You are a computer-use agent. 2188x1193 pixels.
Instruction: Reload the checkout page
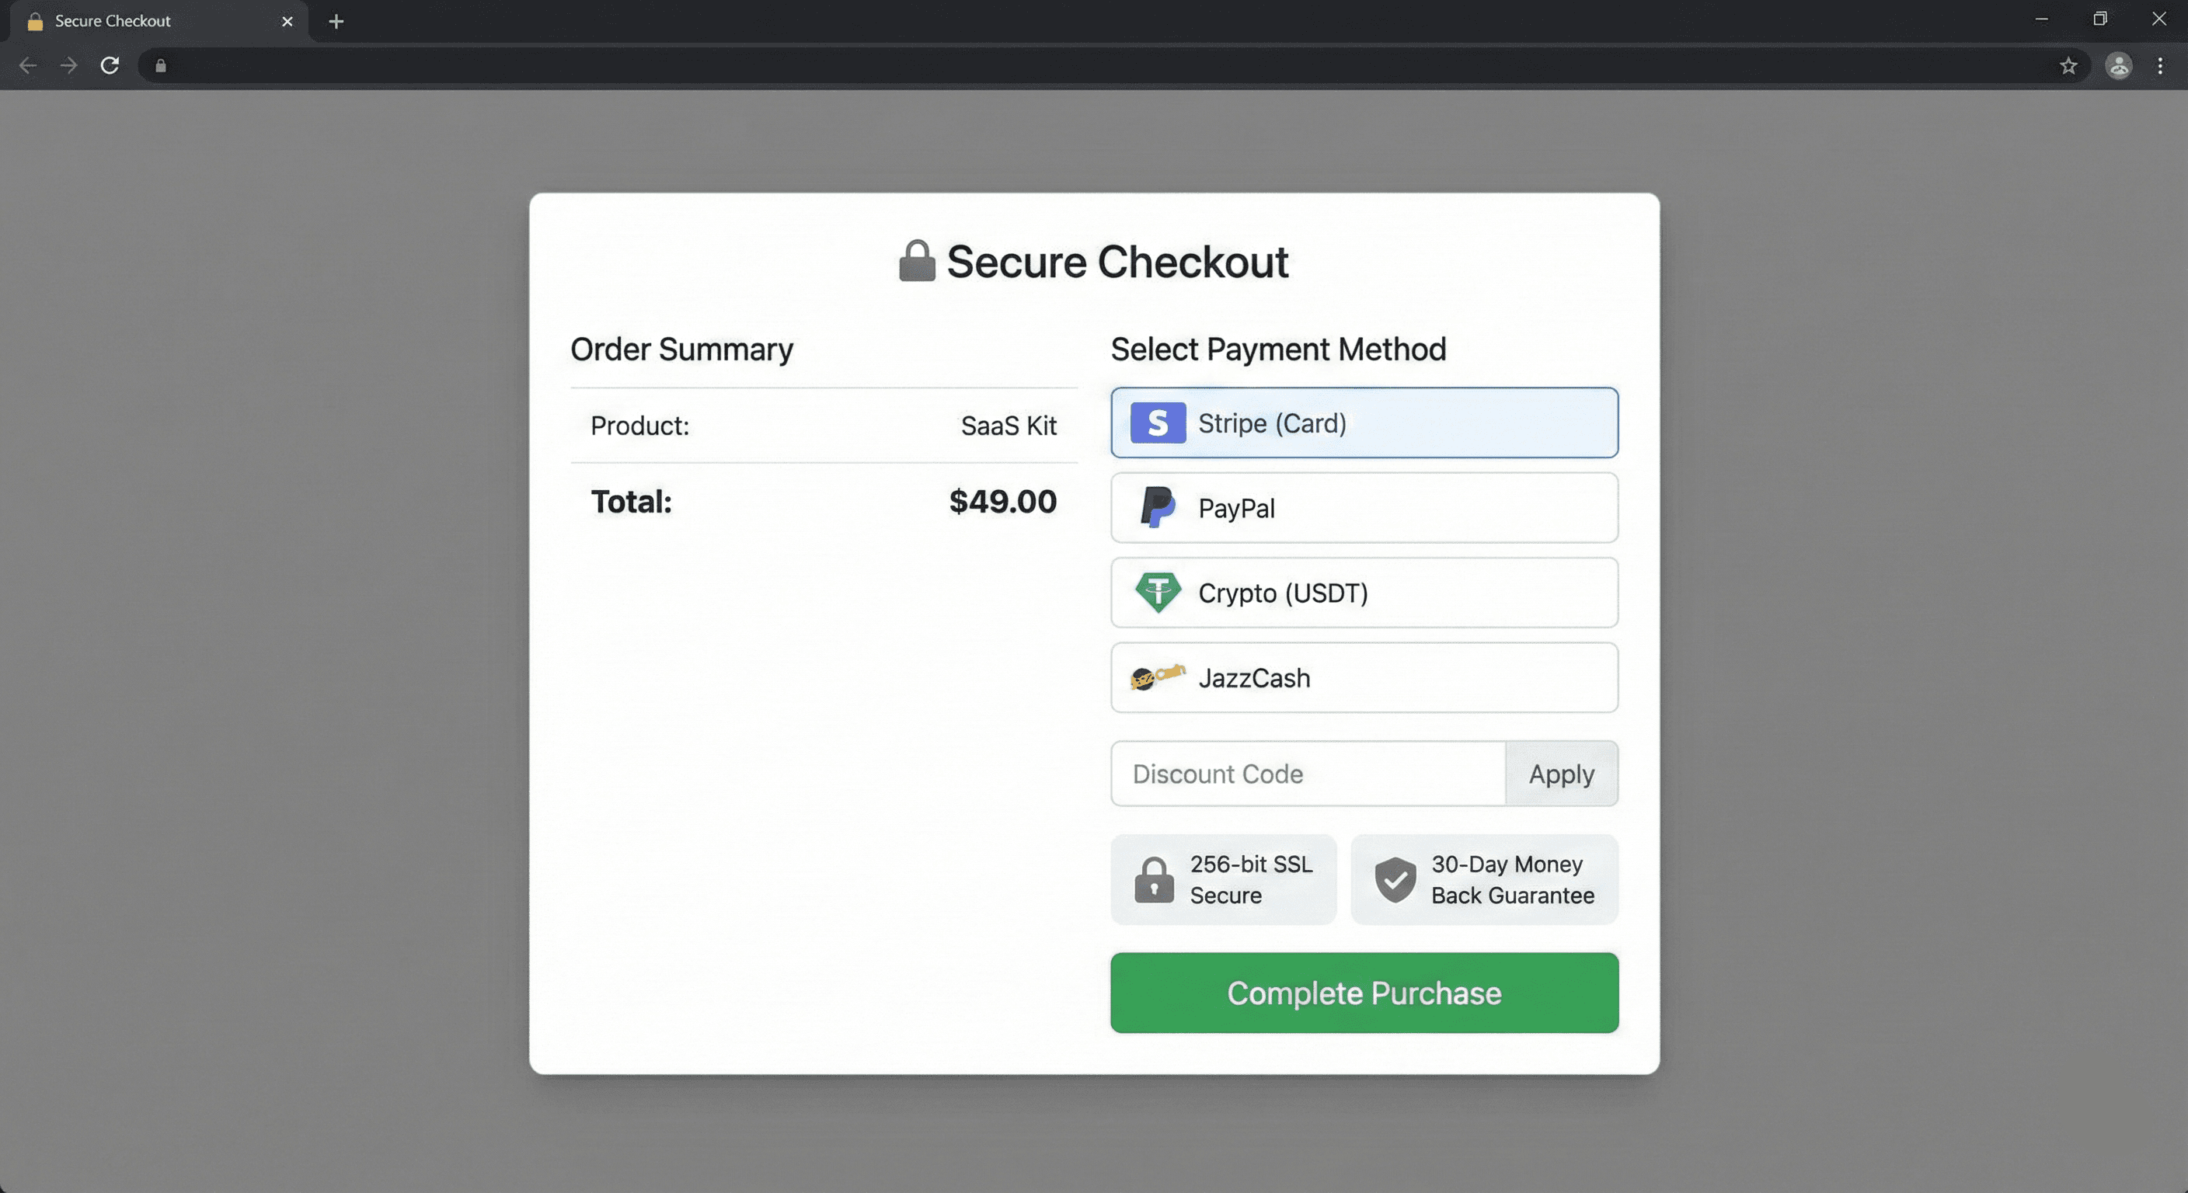110,65
